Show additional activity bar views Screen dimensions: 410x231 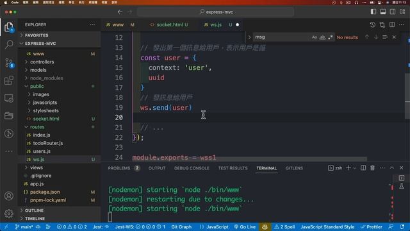click(9, 151)
